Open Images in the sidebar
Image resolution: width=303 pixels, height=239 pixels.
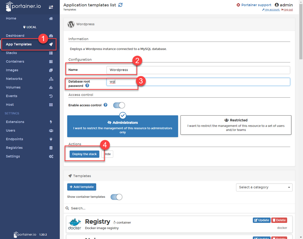[x=12, y=70]
